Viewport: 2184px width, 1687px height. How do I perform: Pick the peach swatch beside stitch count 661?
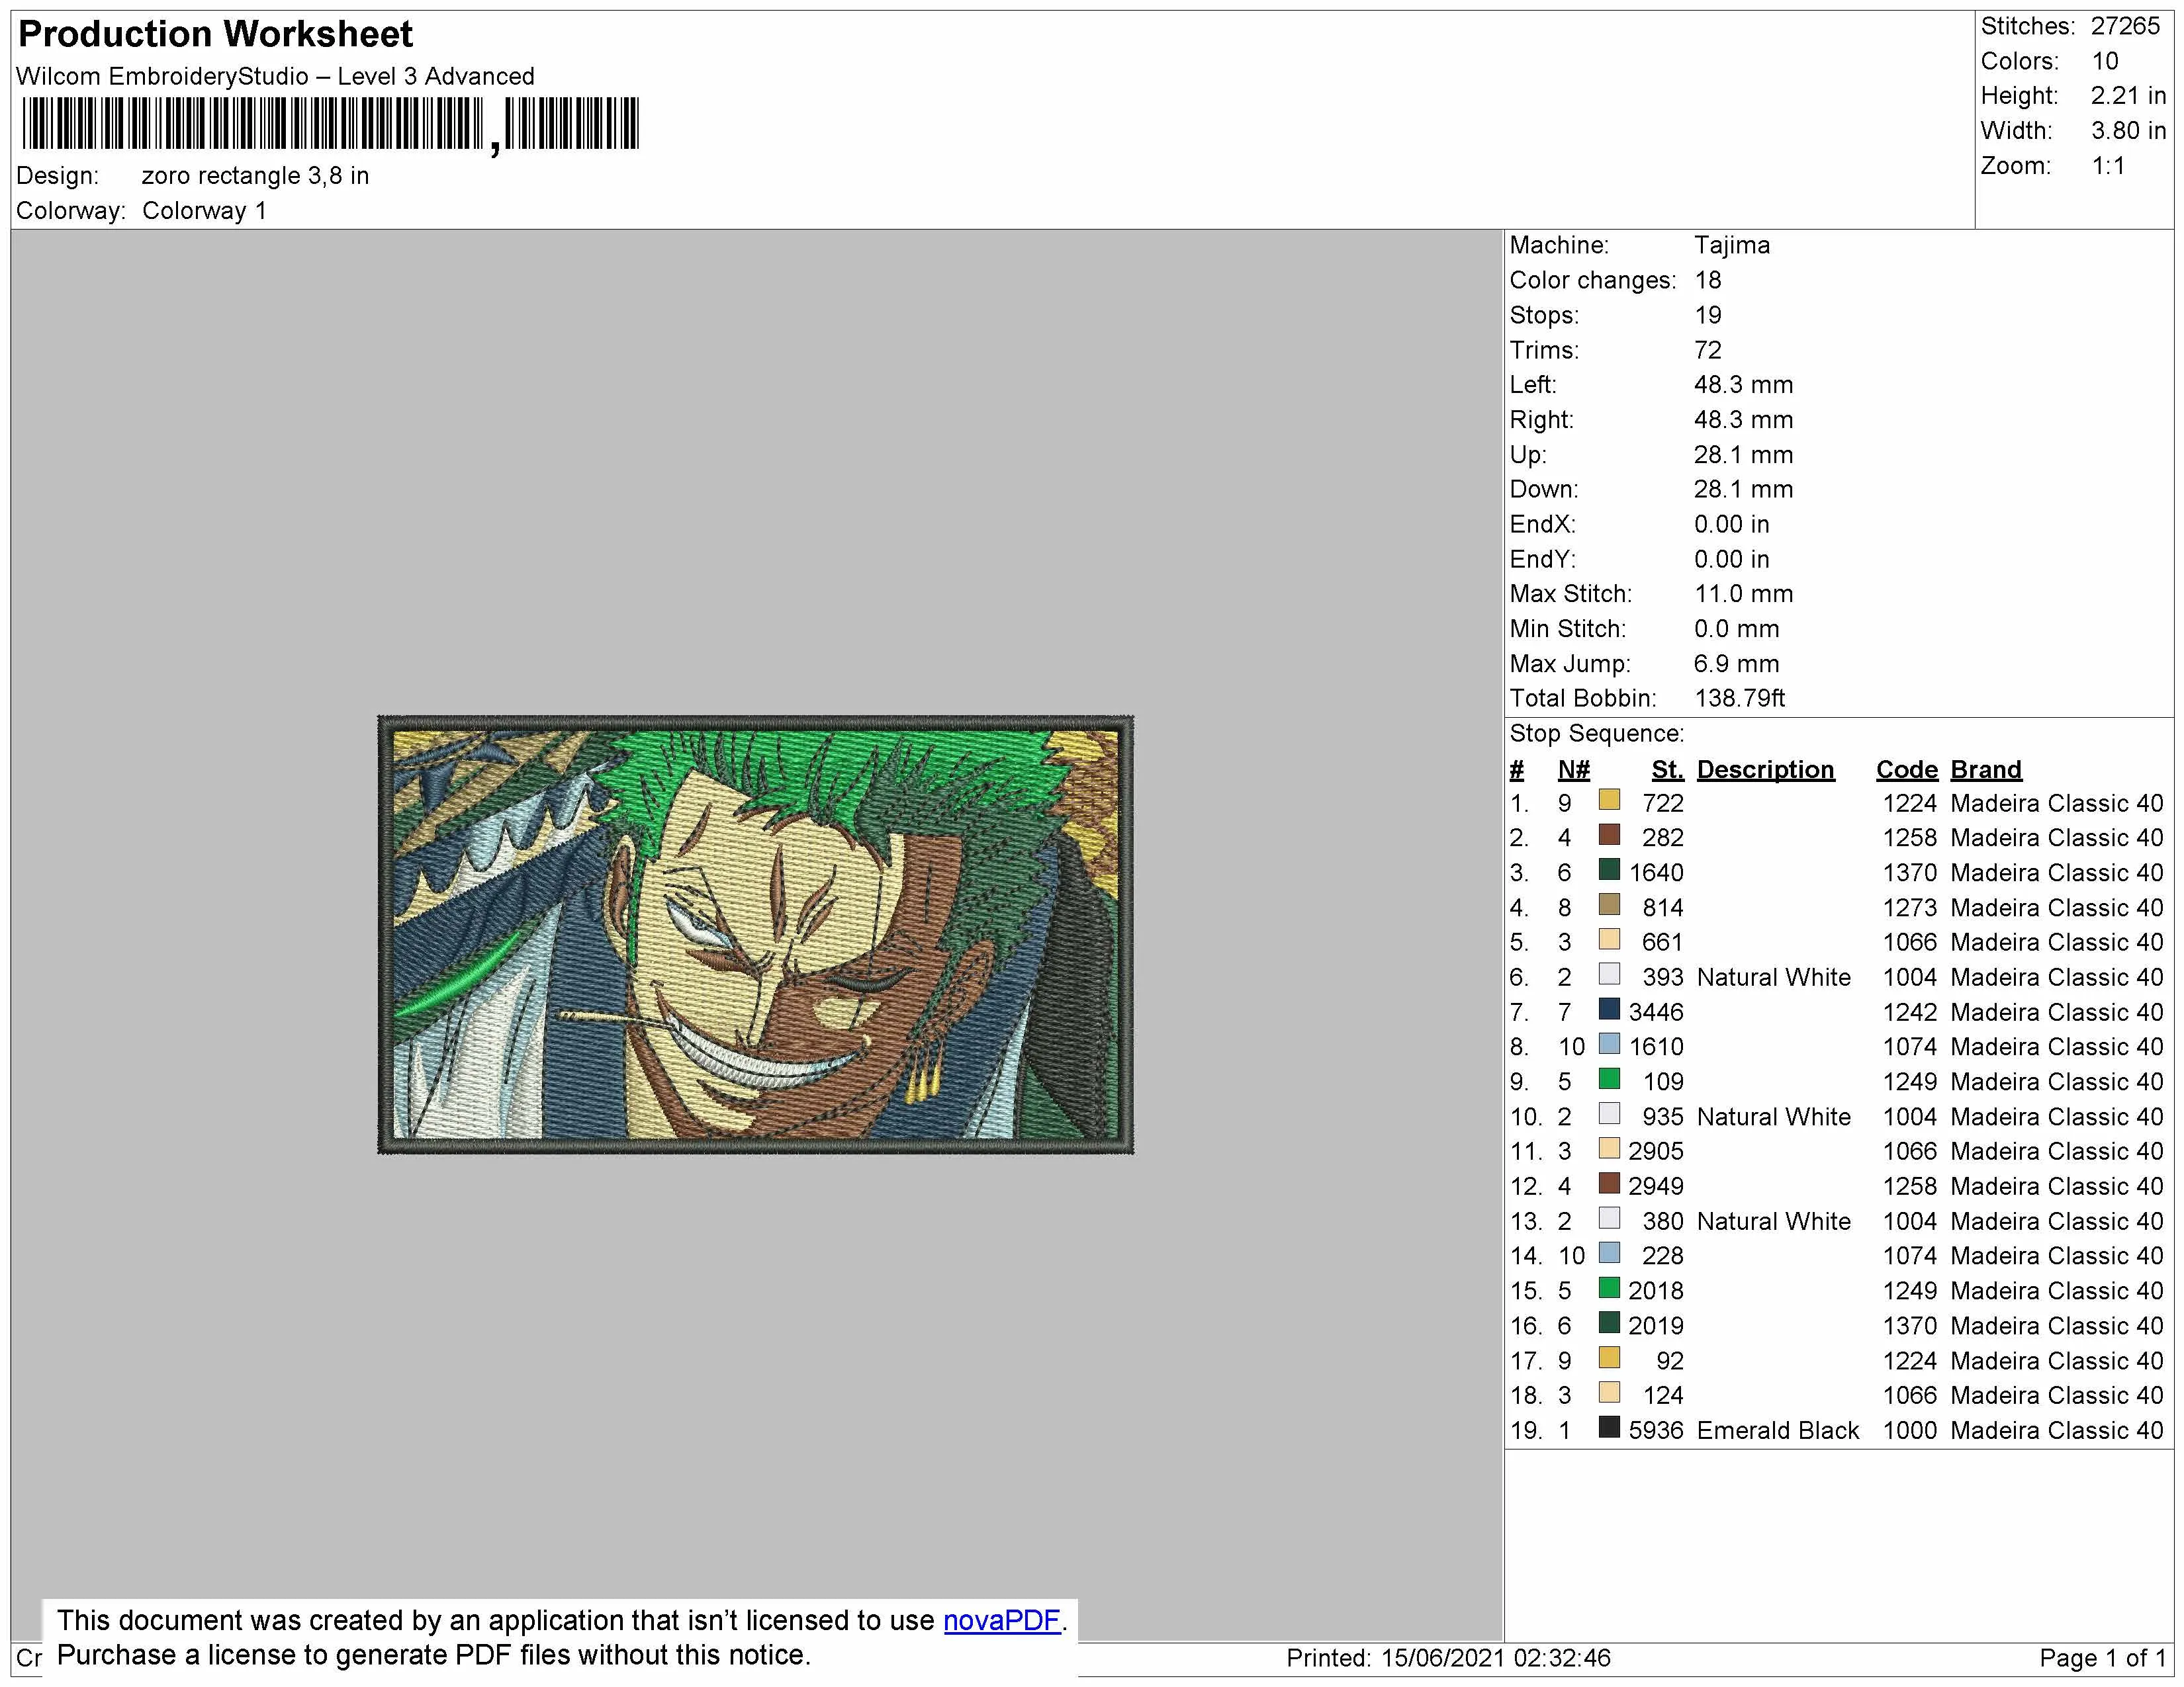click(1609, 939)
